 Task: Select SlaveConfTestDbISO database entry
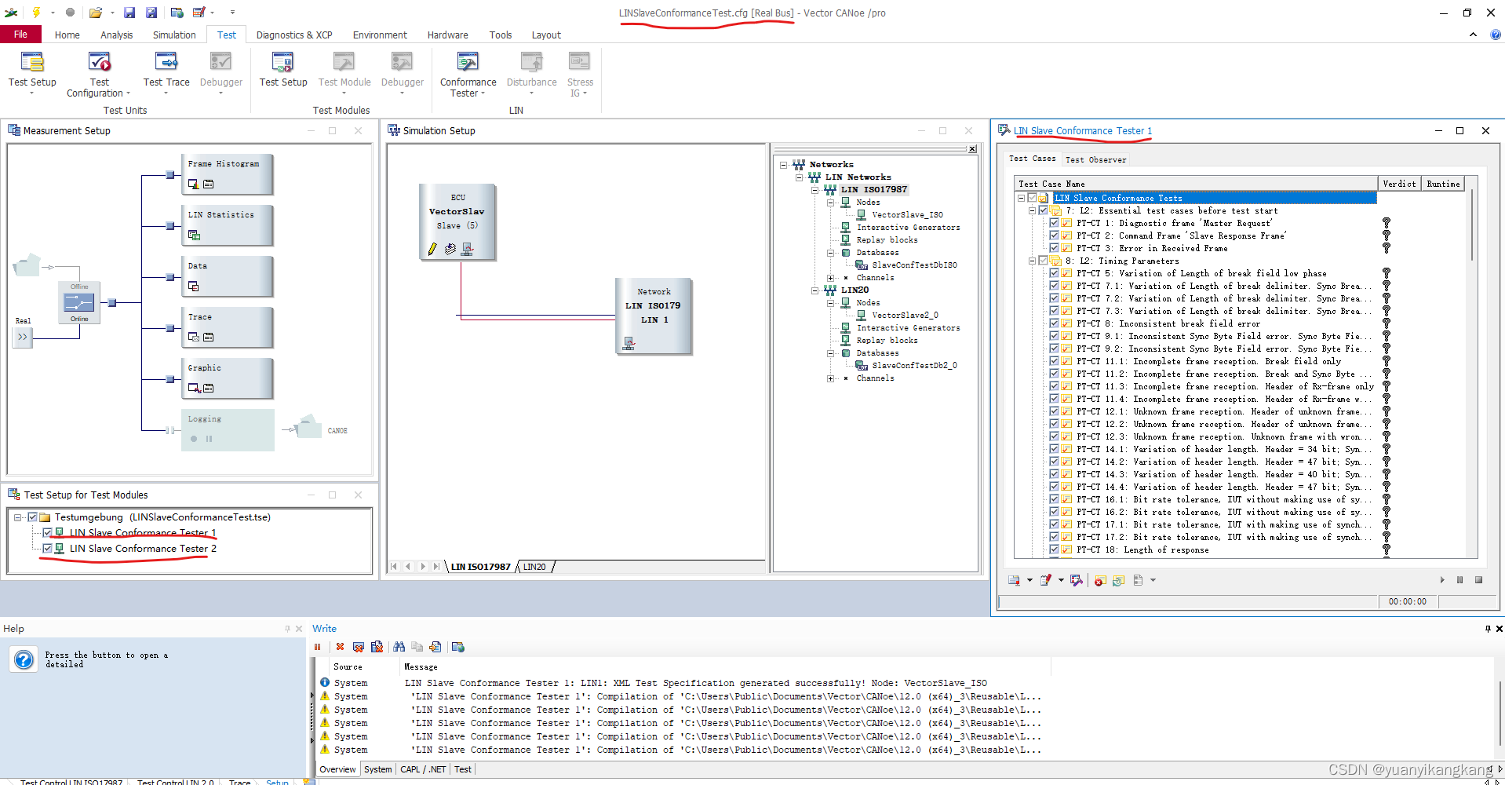pyautogui.click(x=914, y=265)
